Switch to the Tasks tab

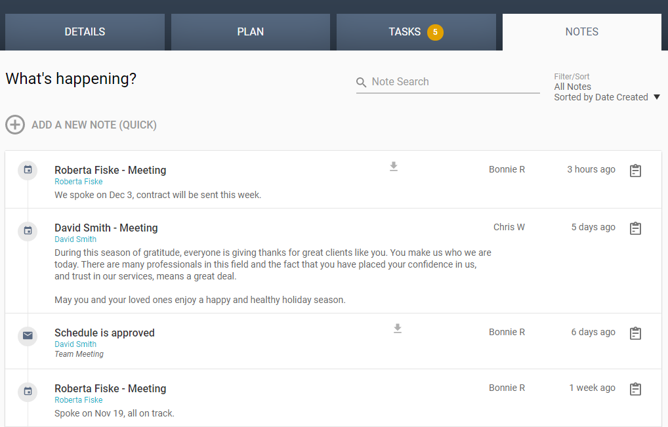416,31
